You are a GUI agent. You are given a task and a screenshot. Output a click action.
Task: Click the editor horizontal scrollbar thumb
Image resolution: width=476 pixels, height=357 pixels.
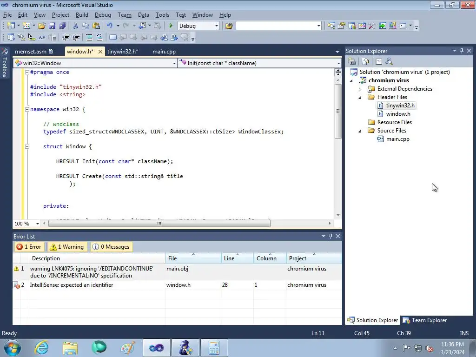159,224
